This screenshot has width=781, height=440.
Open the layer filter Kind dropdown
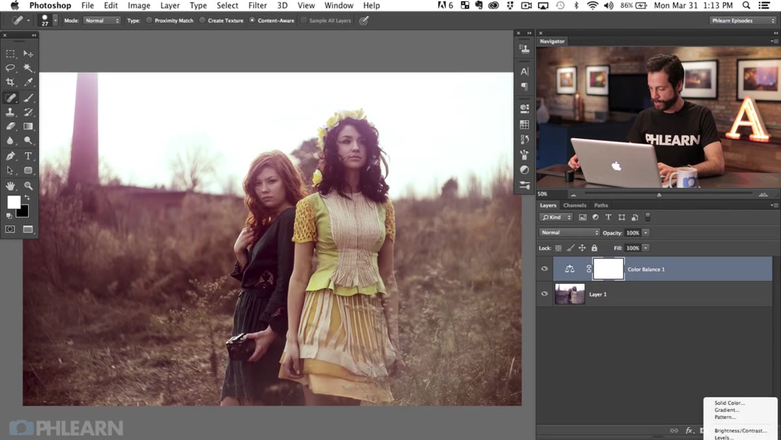coord(556,217)
